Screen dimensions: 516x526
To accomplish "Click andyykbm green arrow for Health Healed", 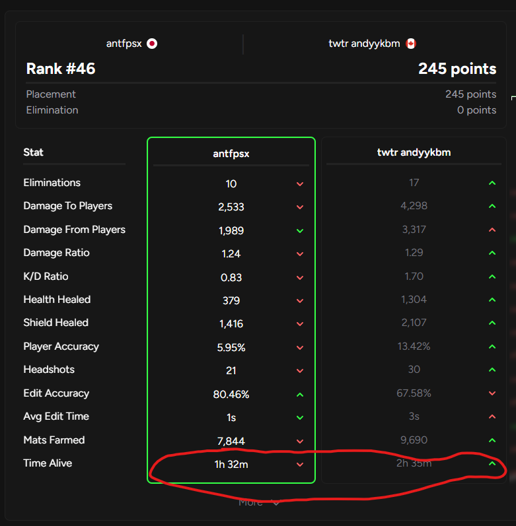I will click(x=492, y=300).
